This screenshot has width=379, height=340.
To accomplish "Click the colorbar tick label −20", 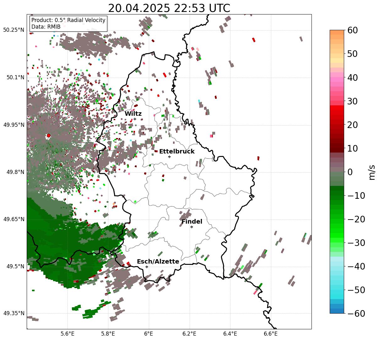I will pyautogui.click(x=356, y=219).
